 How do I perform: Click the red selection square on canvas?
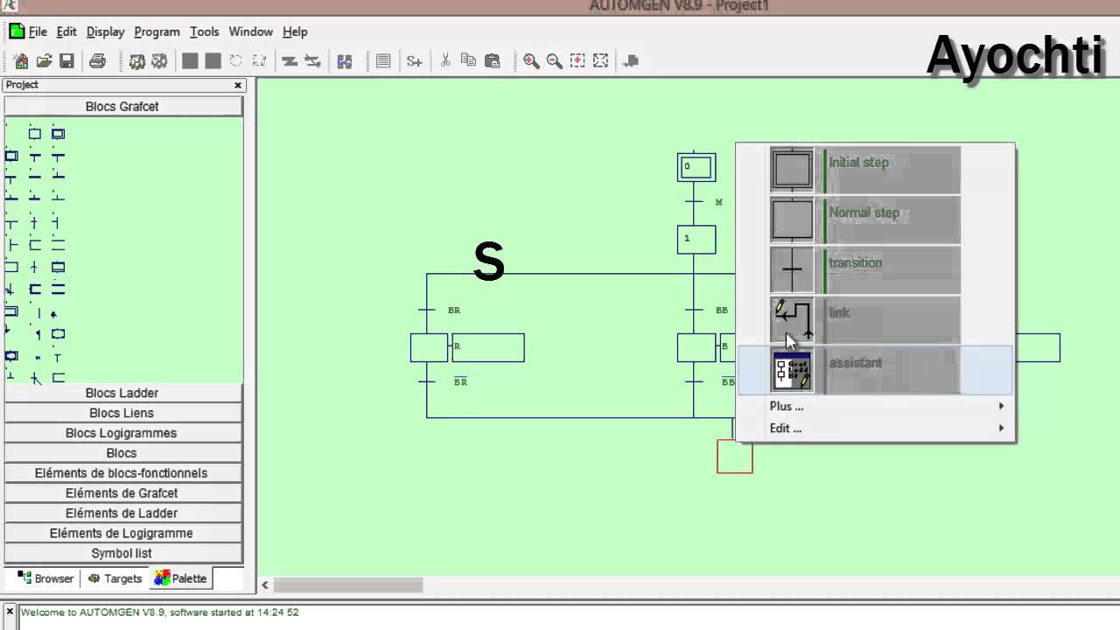(x=735, y=457)
